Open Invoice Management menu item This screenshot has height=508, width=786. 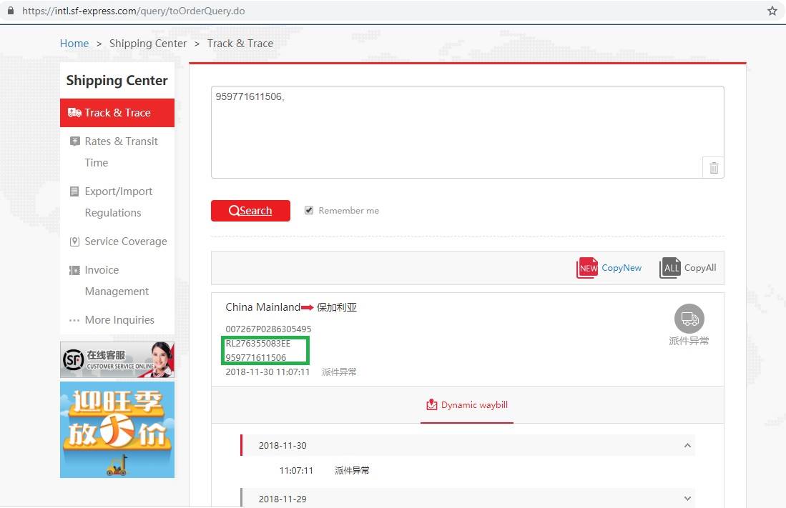[117, 281]
